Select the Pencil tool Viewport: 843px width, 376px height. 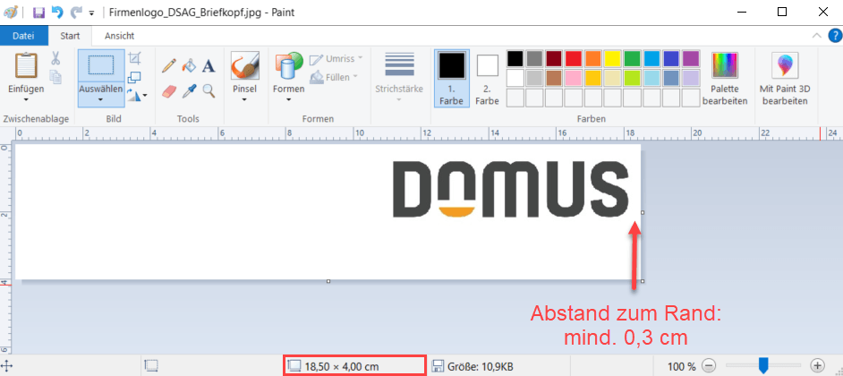pos(168,65)
